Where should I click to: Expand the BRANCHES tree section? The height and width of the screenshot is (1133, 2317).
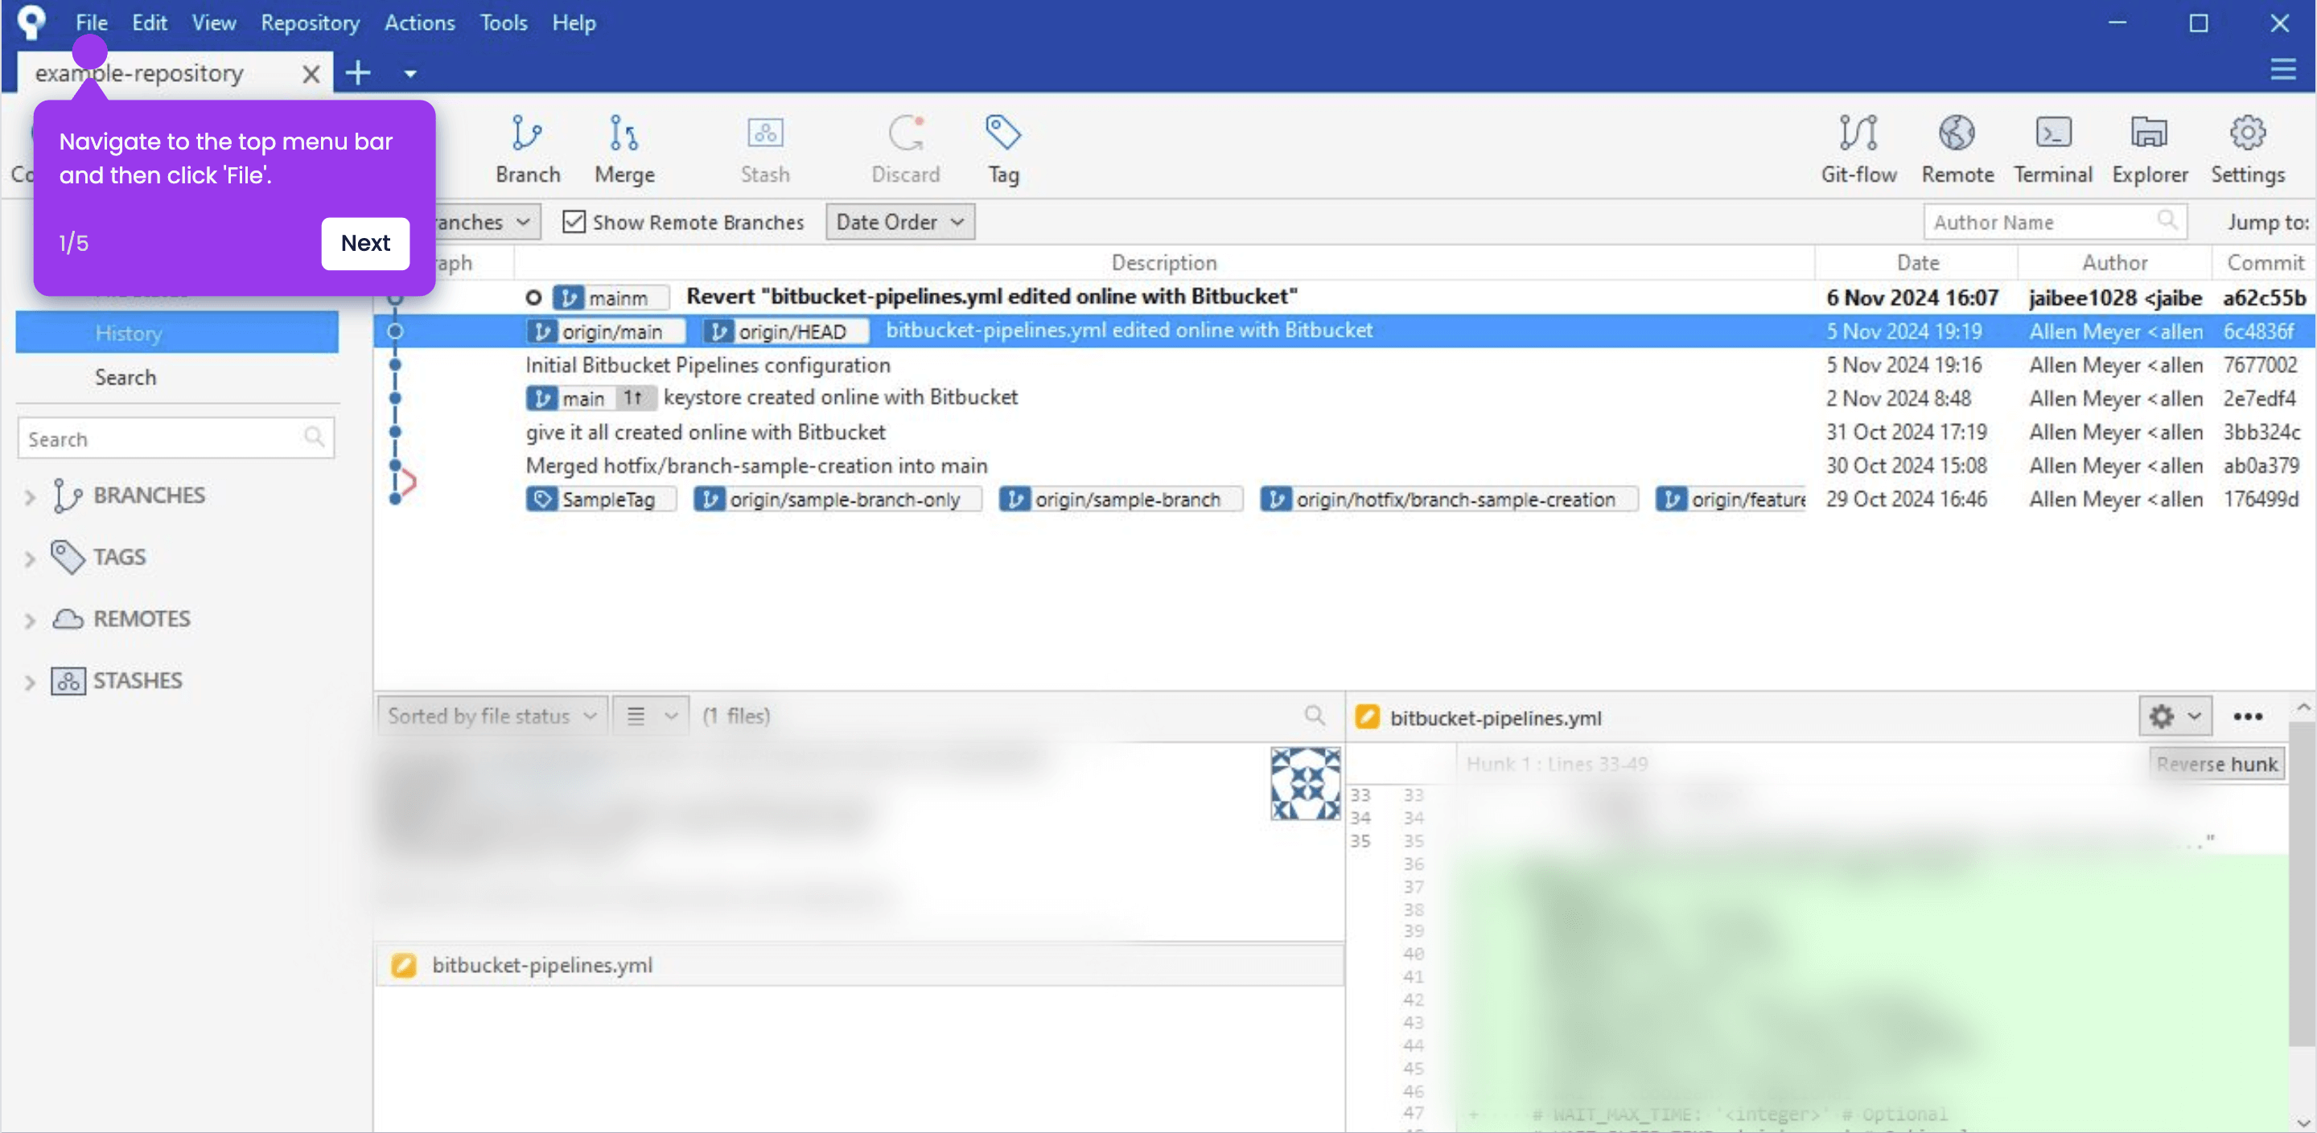coord(30,496)
